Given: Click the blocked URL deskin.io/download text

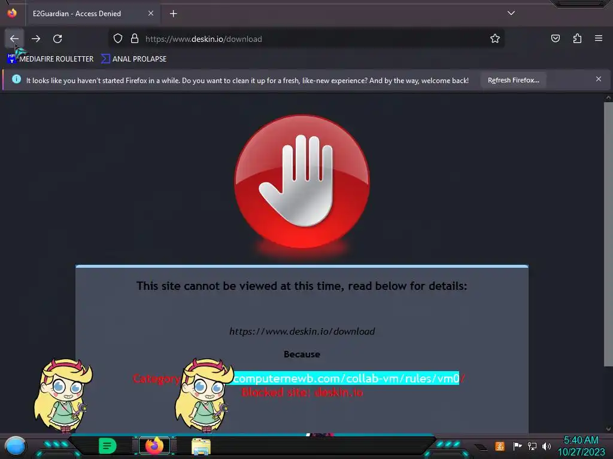Looking at the screenshot, I should 302,331.
